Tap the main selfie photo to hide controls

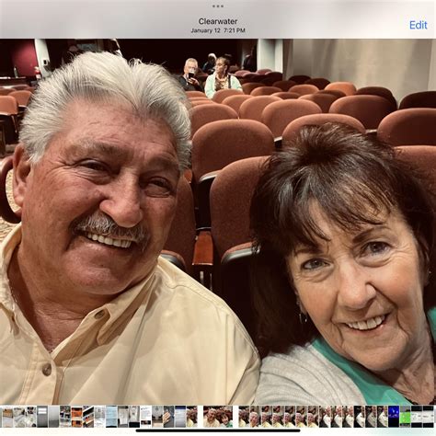(x=218, y=221)
